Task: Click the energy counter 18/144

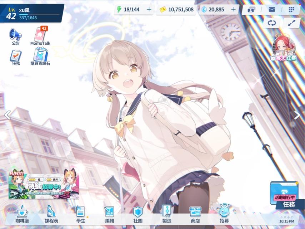Action: point(131,9)
